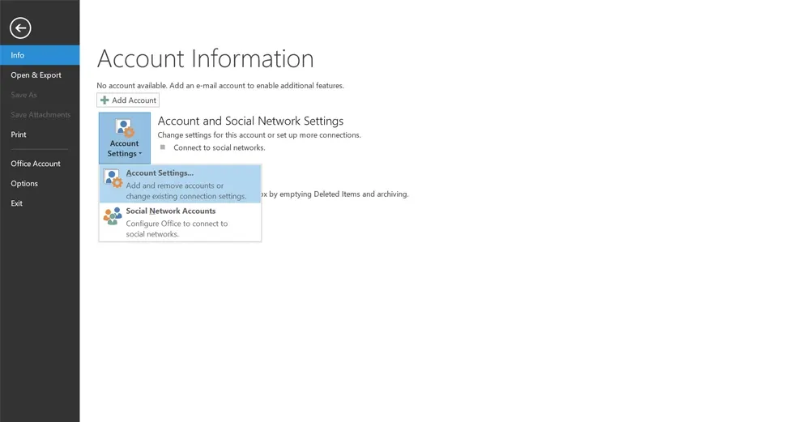
Task: Choose Social Network Accounts menu entry
Action: pos(180,222)
